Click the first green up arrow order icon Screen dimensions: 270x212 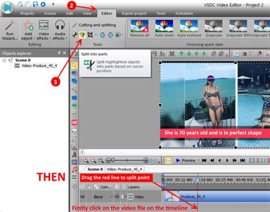coord(181,54)
